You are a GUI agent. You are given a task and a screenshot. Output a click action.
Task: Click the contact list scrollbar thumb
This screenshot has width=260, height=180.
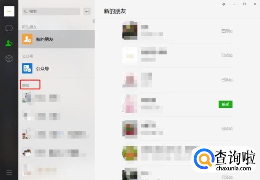pyautogui.click(x=93, y=21)
